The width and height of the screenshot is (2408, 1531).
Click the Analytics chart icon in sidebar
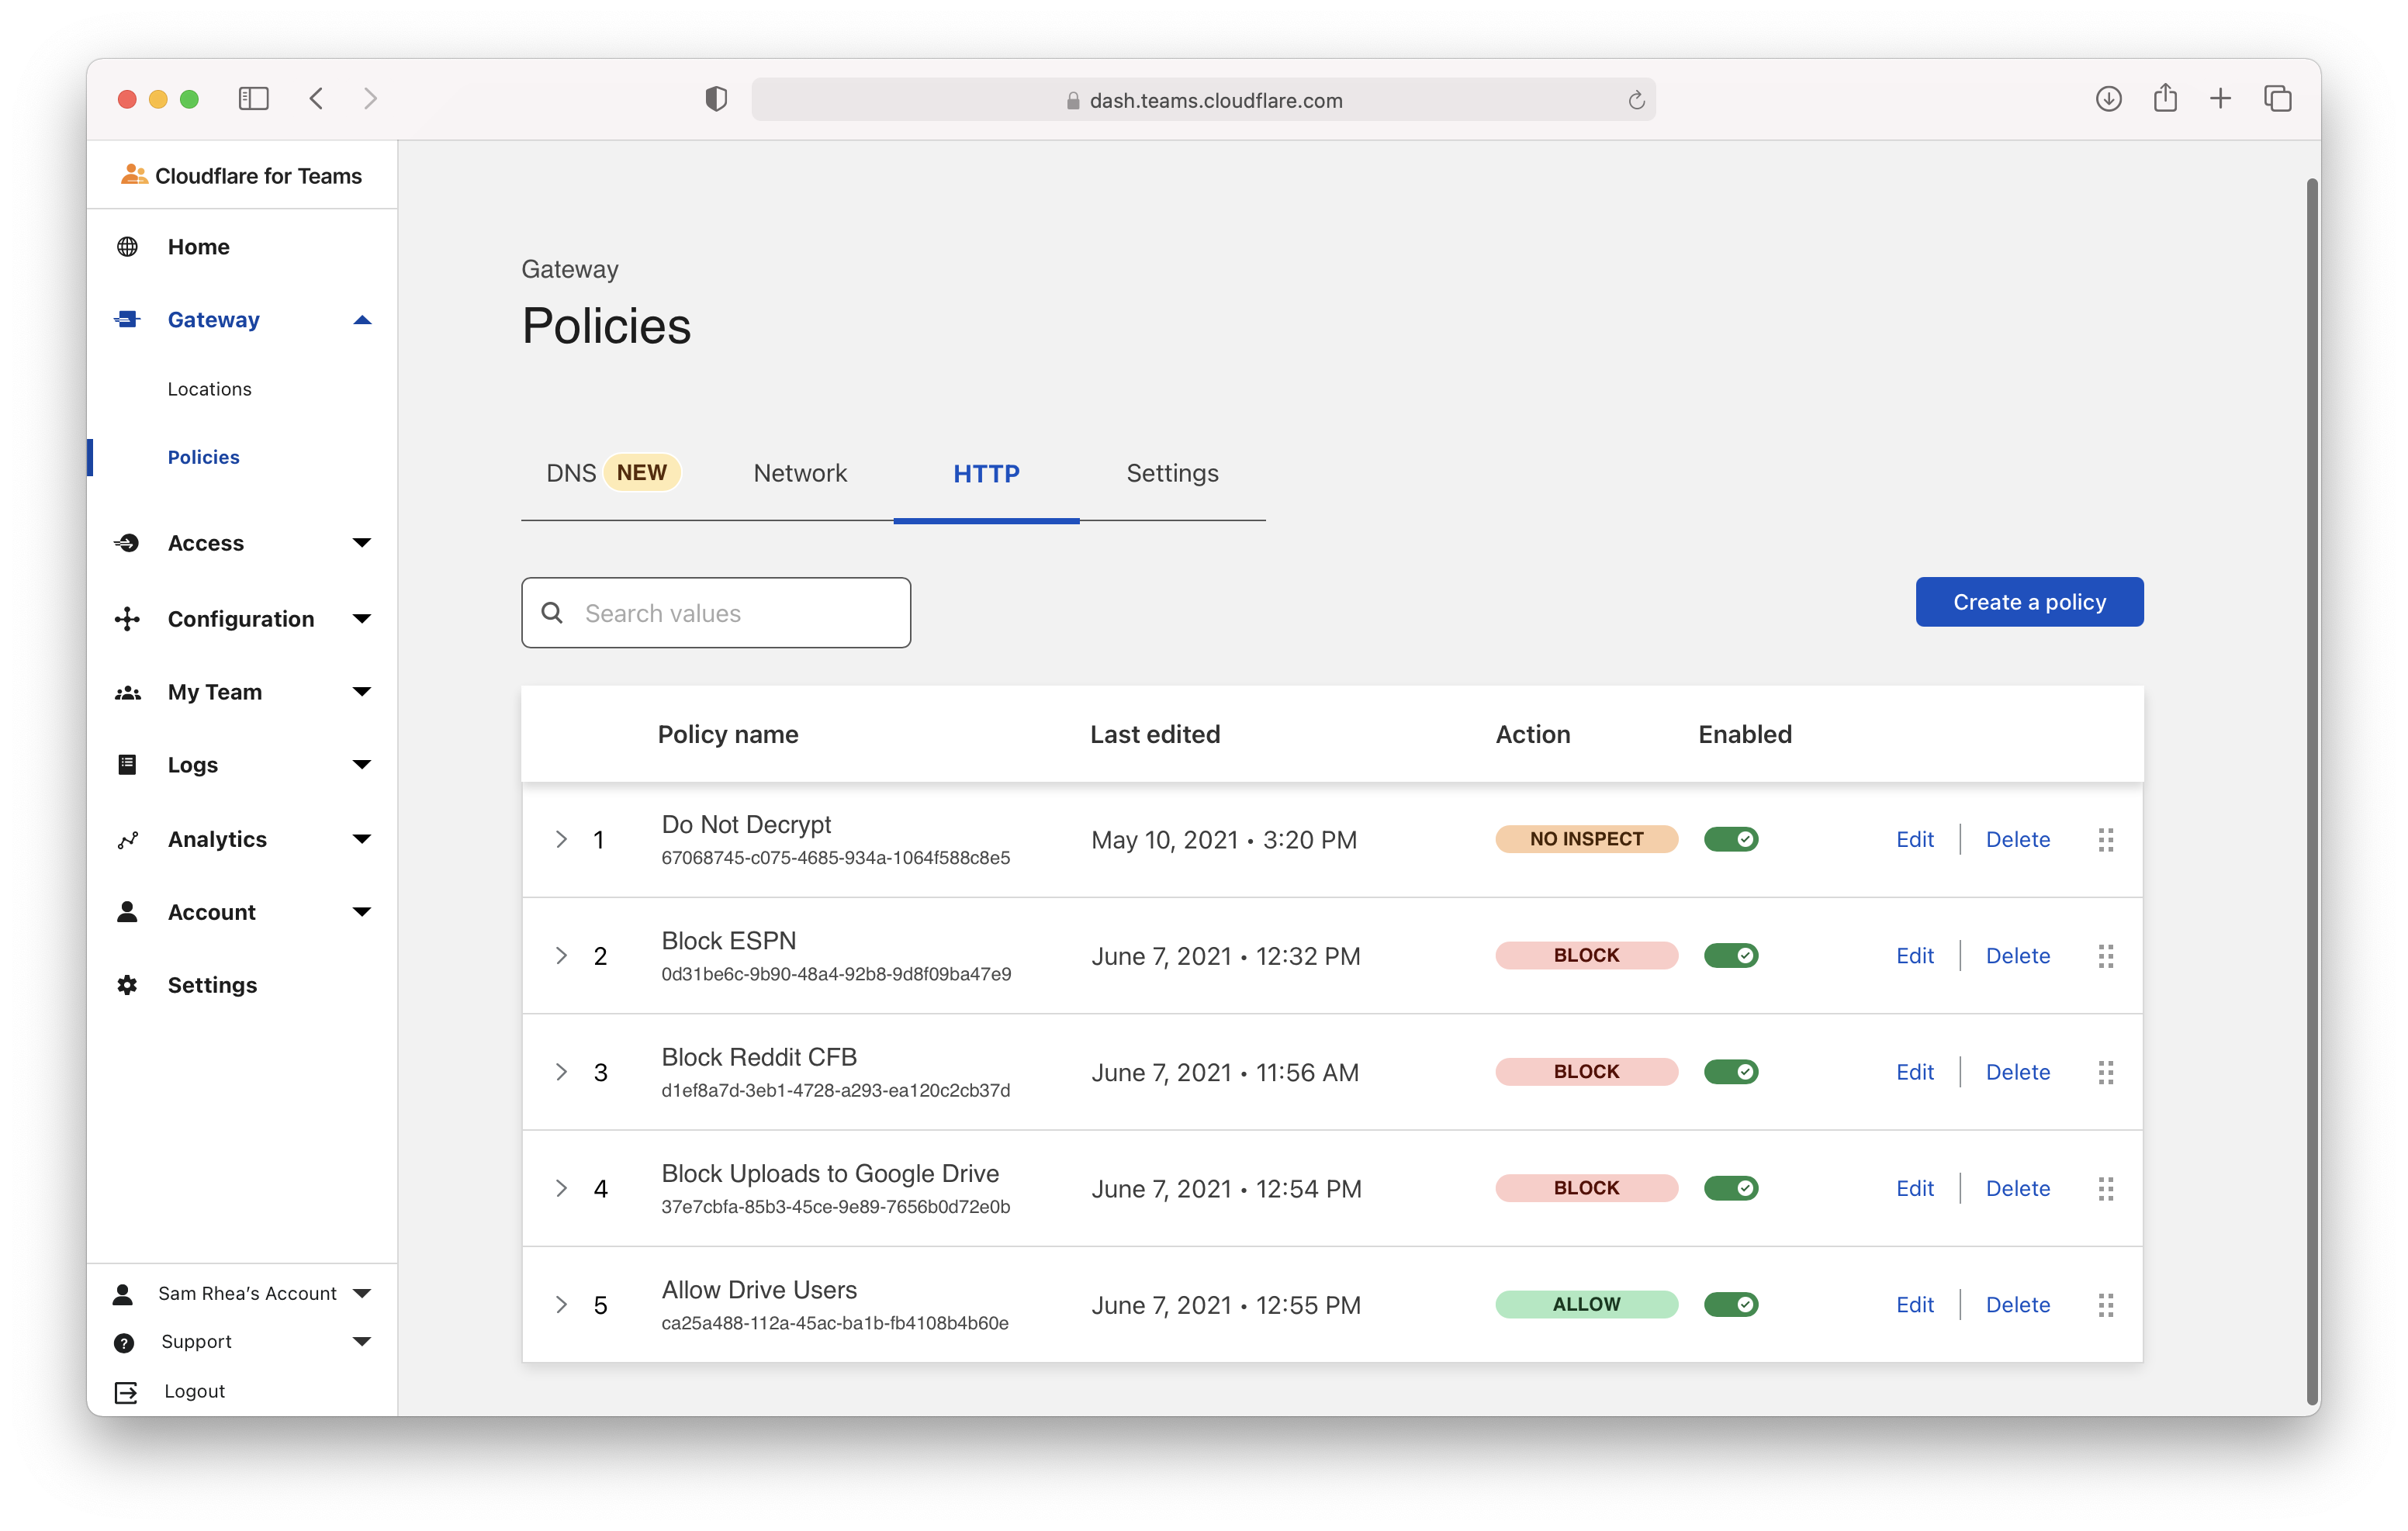pos(127,840)
